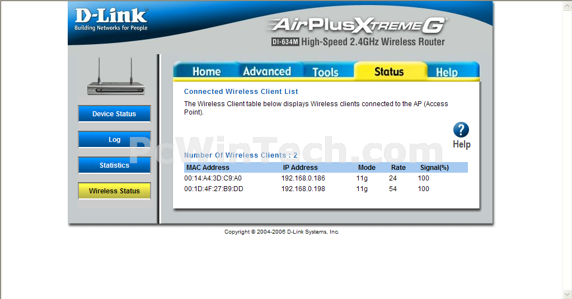Click the IP Address column header

pyautogui.click(x=300, y=168)
